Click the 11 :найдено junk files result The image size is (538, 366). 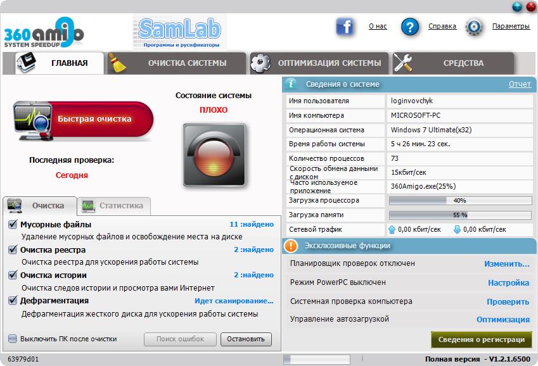point(252,224)
